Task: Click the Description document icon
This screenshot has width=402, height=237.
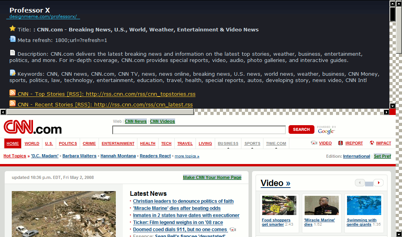Action: 12,53
